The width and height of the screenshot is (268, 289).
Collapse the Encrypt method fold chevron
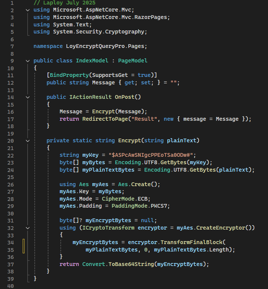28,141
